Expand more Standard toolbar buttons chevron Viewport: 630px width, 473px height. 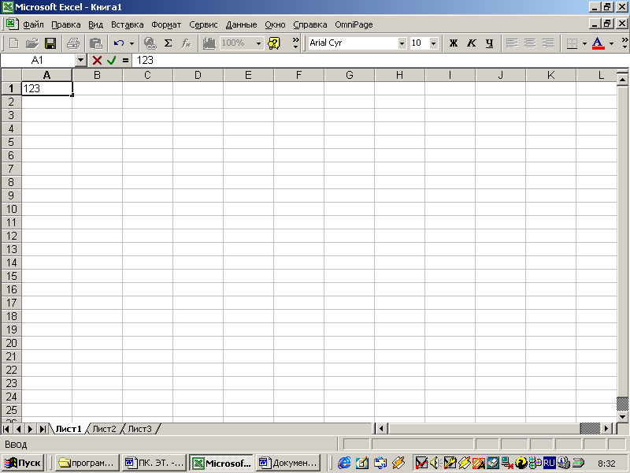point(296,43)
